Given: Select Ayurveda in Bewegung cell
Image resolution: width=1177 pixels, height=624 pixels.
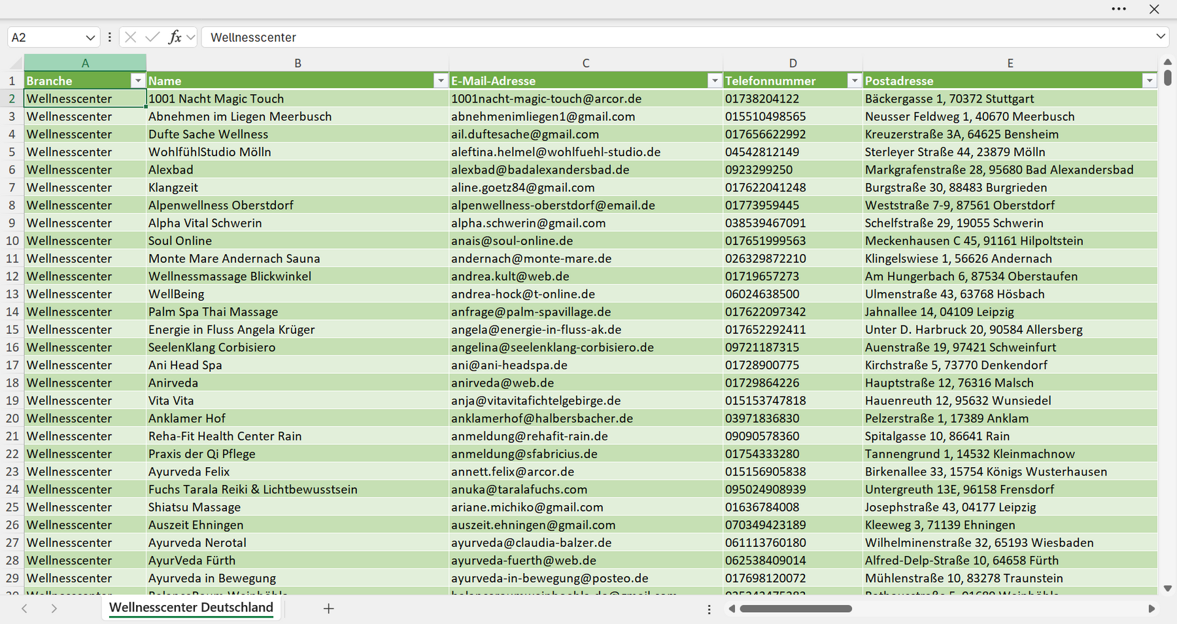Looking at the screenshot, I should (x=298, y=578).
